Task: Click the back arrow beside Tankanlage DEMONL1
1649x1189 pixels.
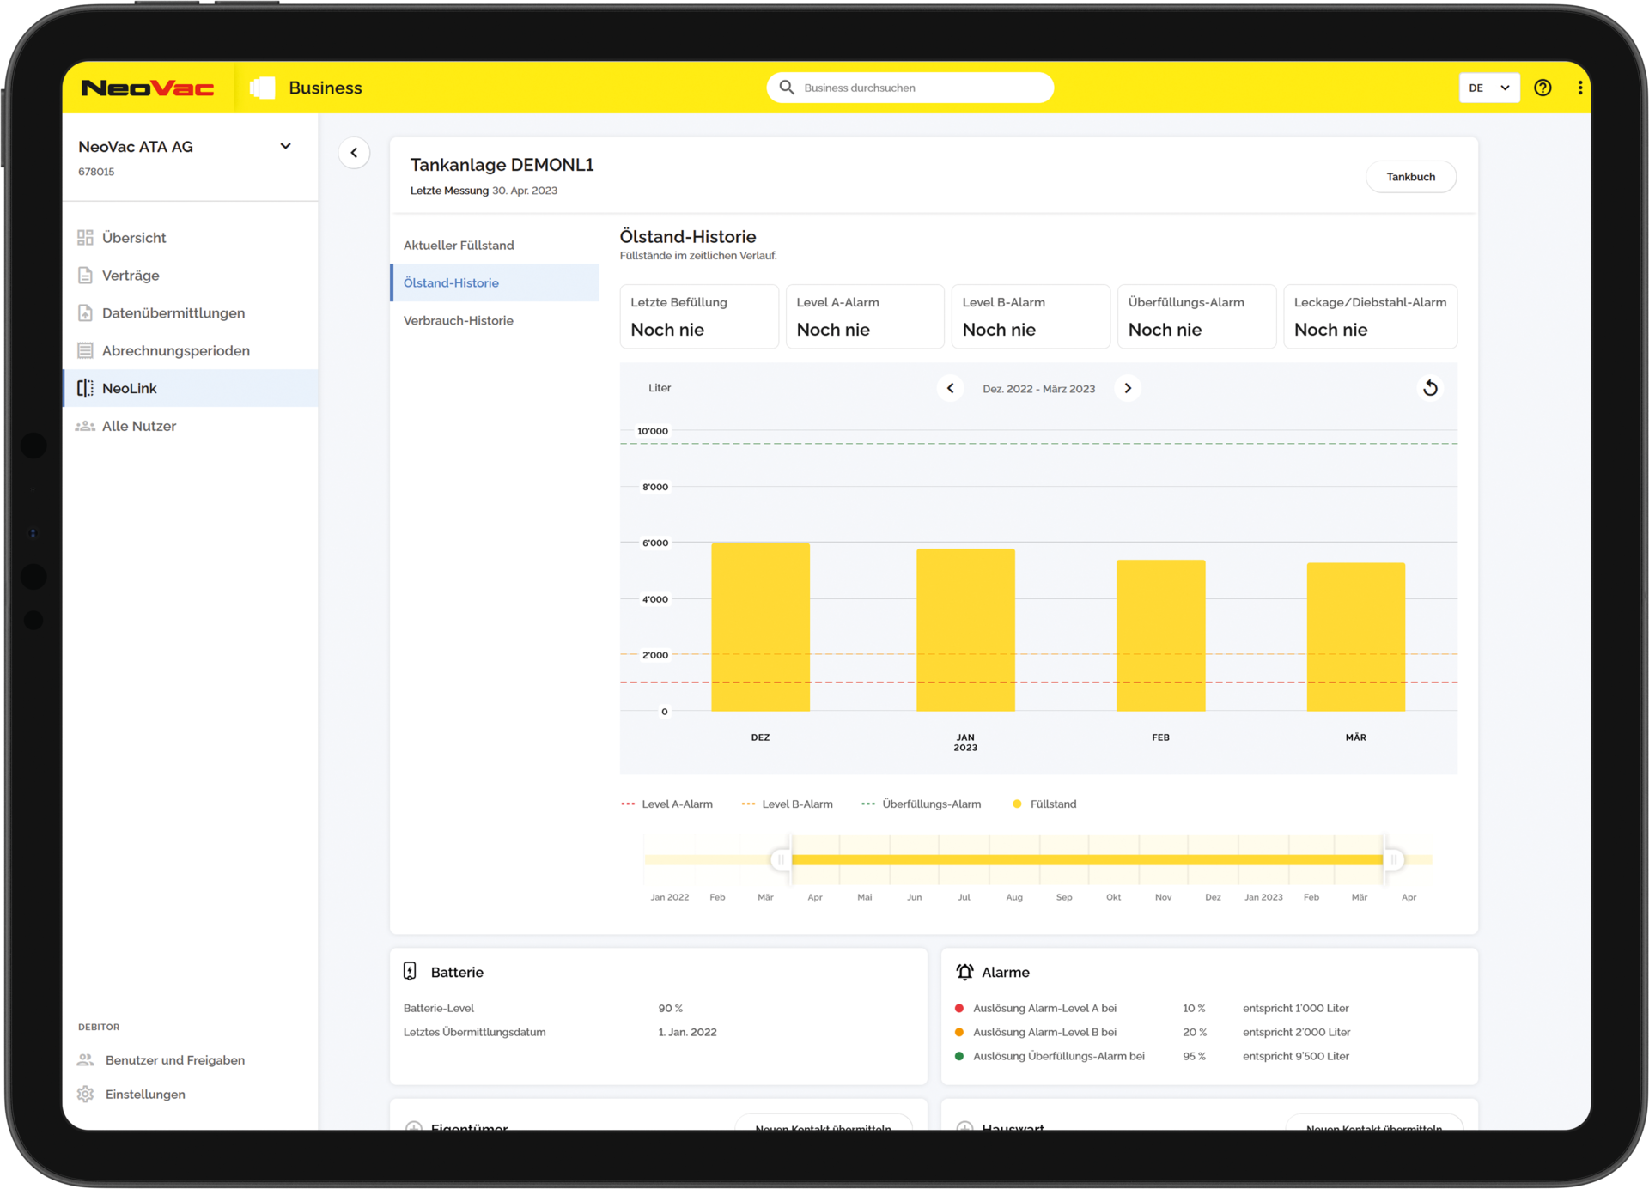Action: 354,153
